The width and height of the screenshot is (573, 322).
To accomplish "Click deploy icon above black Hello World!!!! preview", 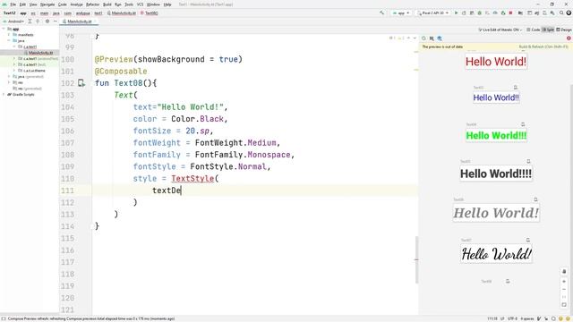I will [x=528, y=161].
